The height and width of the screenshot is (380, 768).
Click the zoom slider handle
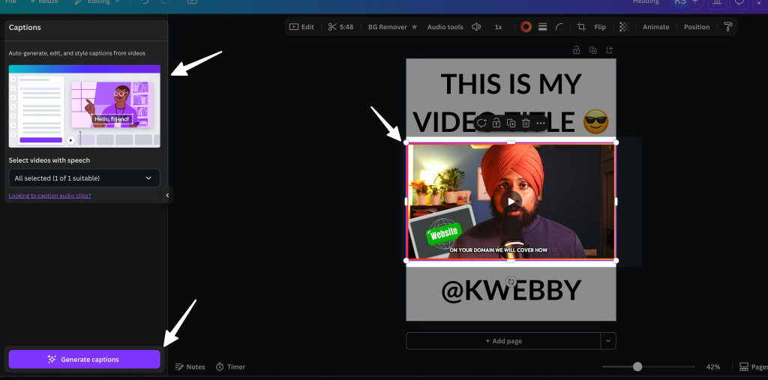coord(637,367)
